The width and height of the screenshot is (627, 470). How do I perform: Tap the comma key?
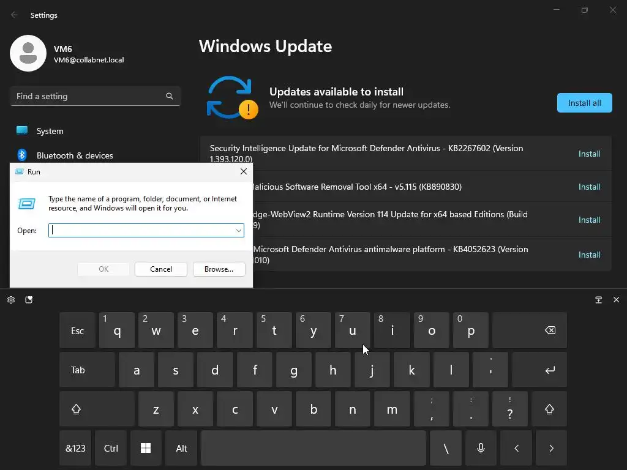[432, 409]
